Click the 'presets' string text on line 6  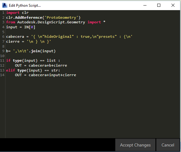point(107,37)
